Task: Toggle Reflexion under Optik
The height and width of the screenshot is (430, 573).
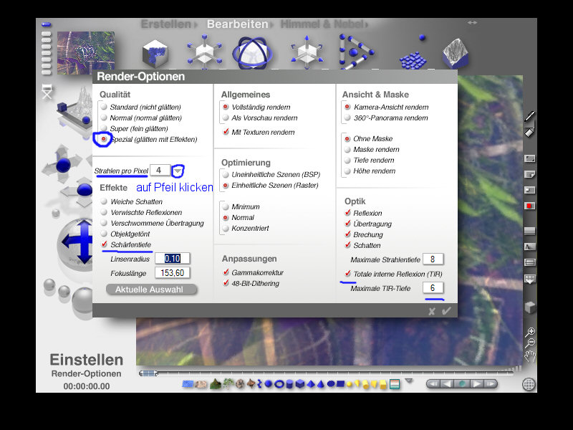Action: [x=347, y=213]
